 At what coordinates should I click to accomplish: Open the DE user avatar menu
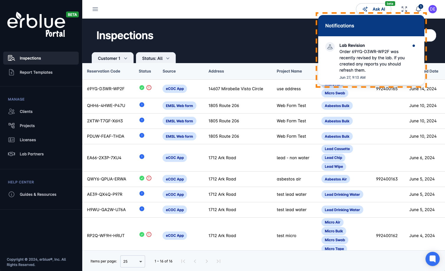(x=433, y=9)
